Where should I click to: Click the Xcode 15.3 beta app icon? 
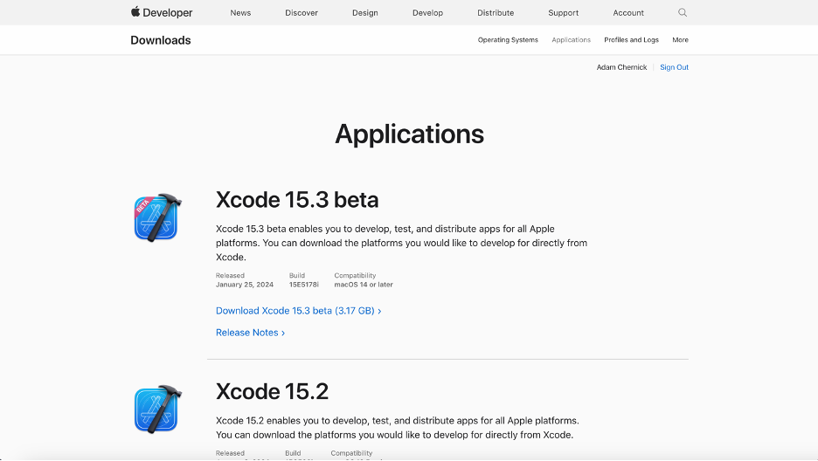[157, 217]
